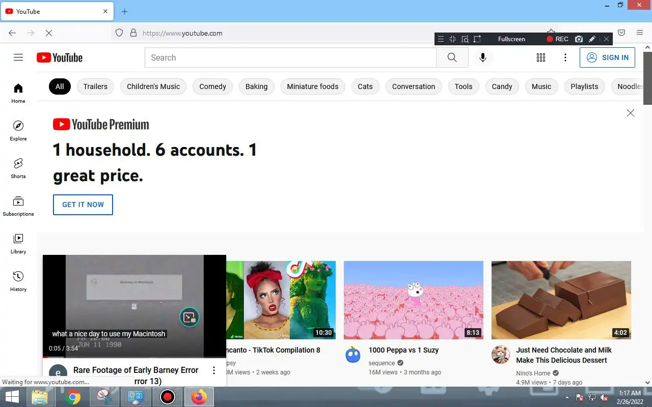
Task: Click into the YouTube Search field
Action: (x=290, y=57)
